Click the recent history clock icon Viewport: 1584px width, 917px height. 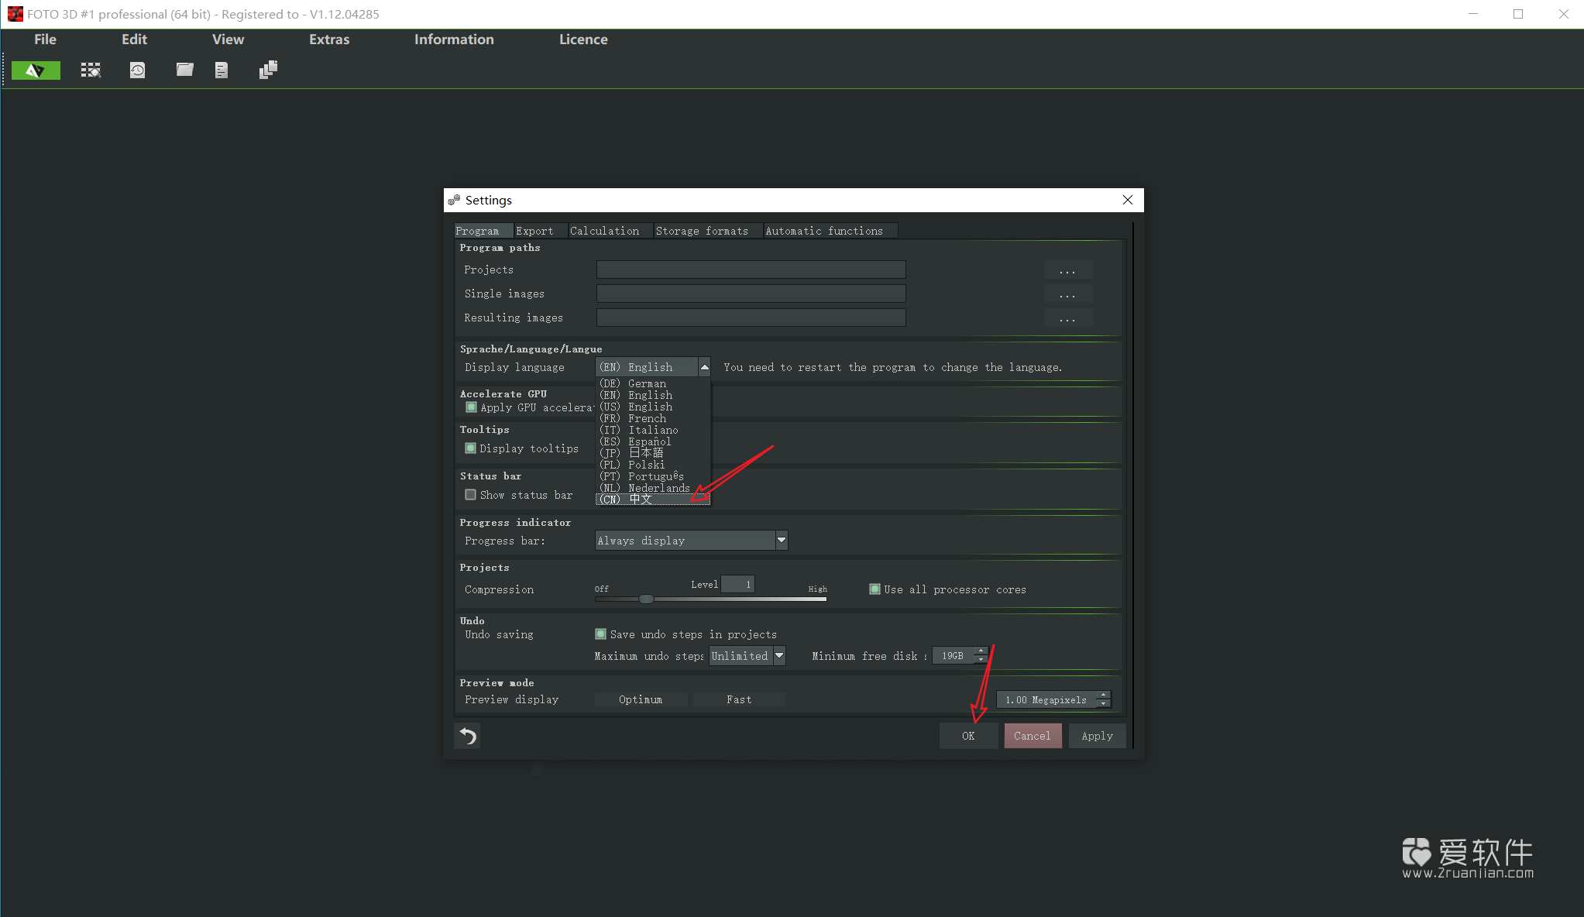[x=137, y=70]
